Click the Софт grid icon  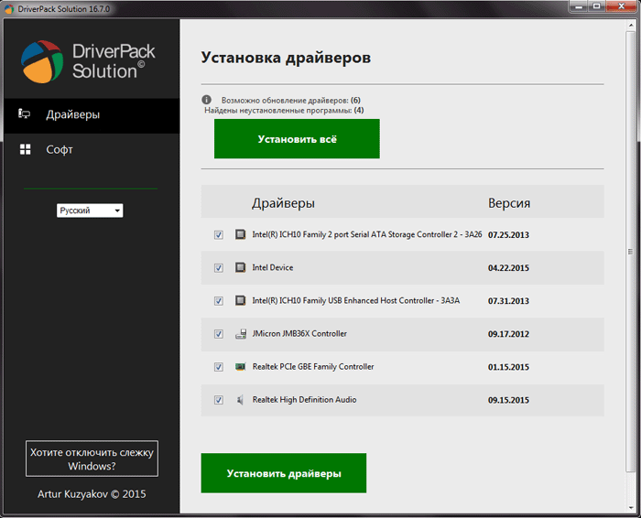[x=26, y=149]
